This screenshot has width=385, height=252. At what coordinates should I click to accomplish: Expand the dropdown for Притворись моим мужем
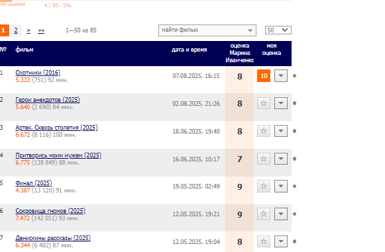click(281, 159)
